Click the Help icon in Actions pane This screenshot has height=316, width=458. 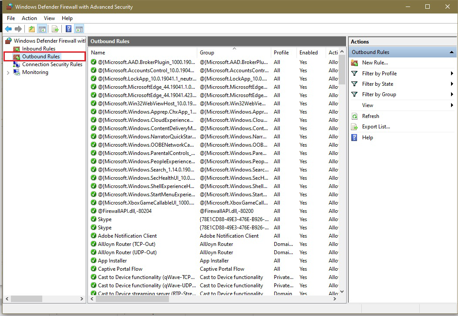click(x=354, y=138)
